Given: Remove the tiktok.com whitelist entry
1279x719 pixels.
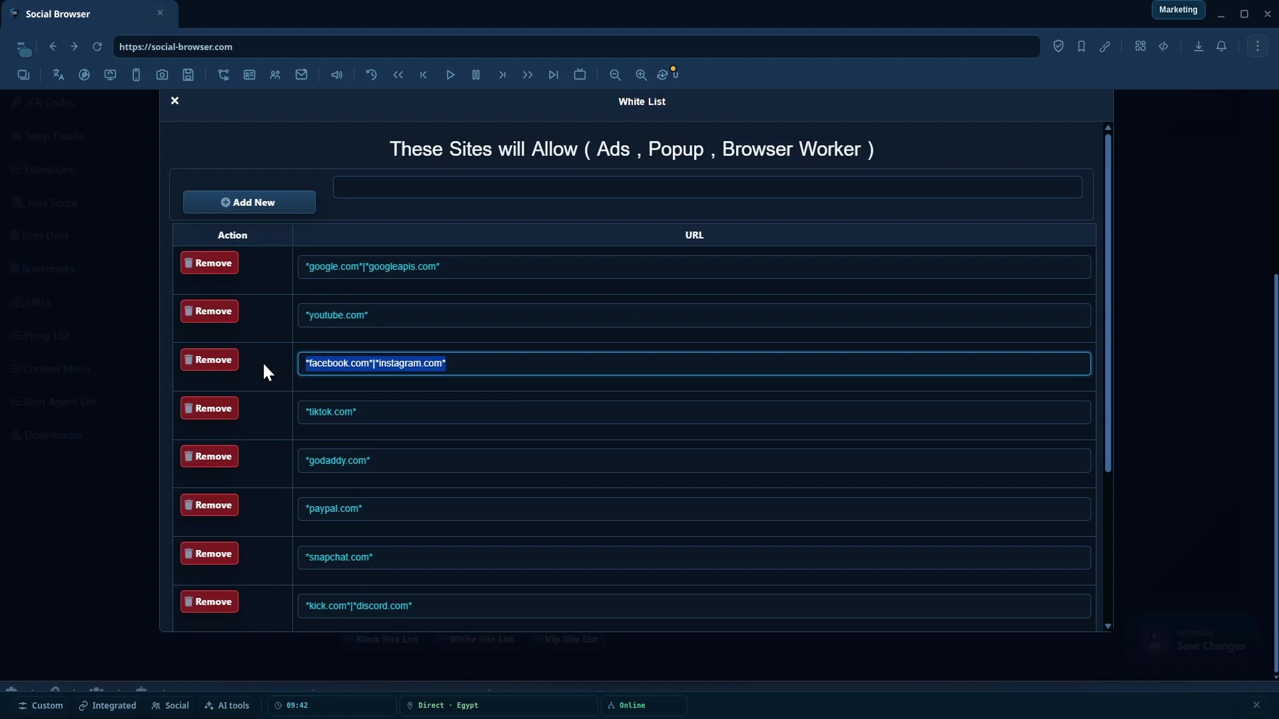Looking at the screenshot, I should pyautogui.click(x=209, y=409).
